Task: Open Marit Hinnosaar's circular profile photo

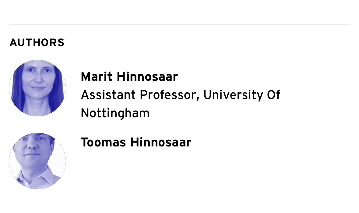Action: (37, 88)
